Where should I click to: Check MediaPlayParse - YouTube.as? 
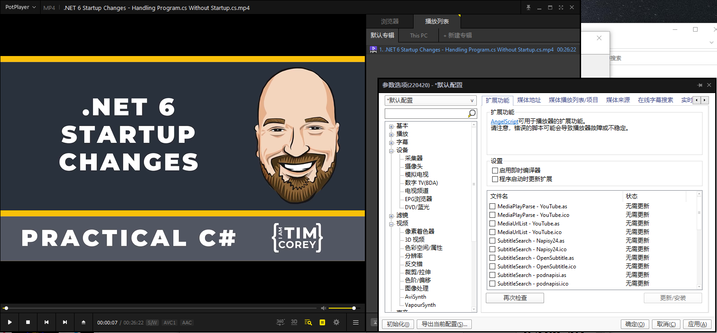pos(493,206)
